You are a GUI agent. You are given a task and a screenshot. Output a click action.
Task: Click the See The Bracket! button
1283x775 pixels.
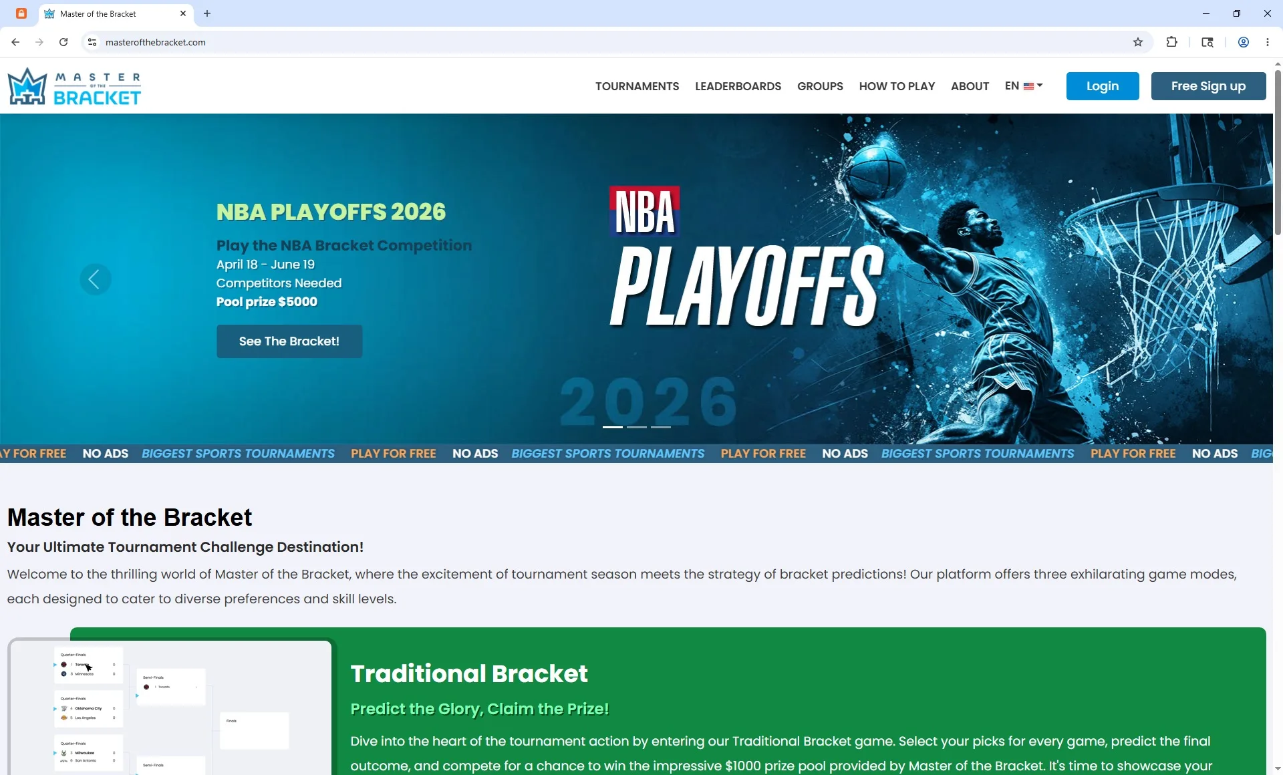point(289,341)
